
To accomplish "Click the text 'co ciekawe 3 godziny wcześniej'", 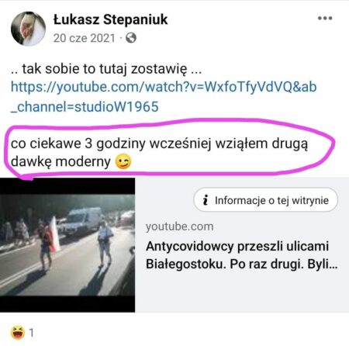I will [111, 144].
